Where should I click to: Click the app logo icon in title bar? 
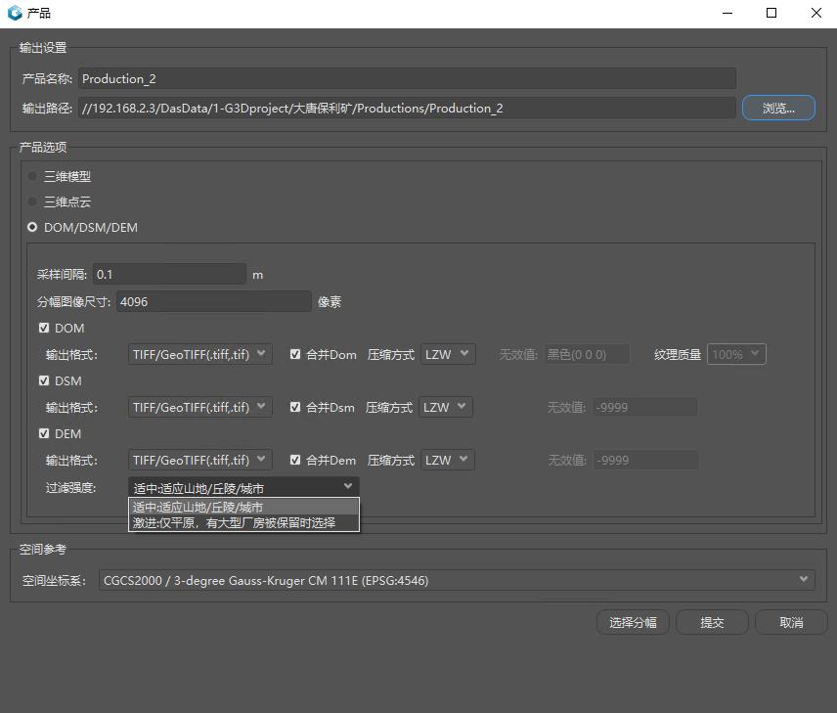[15, 13]
